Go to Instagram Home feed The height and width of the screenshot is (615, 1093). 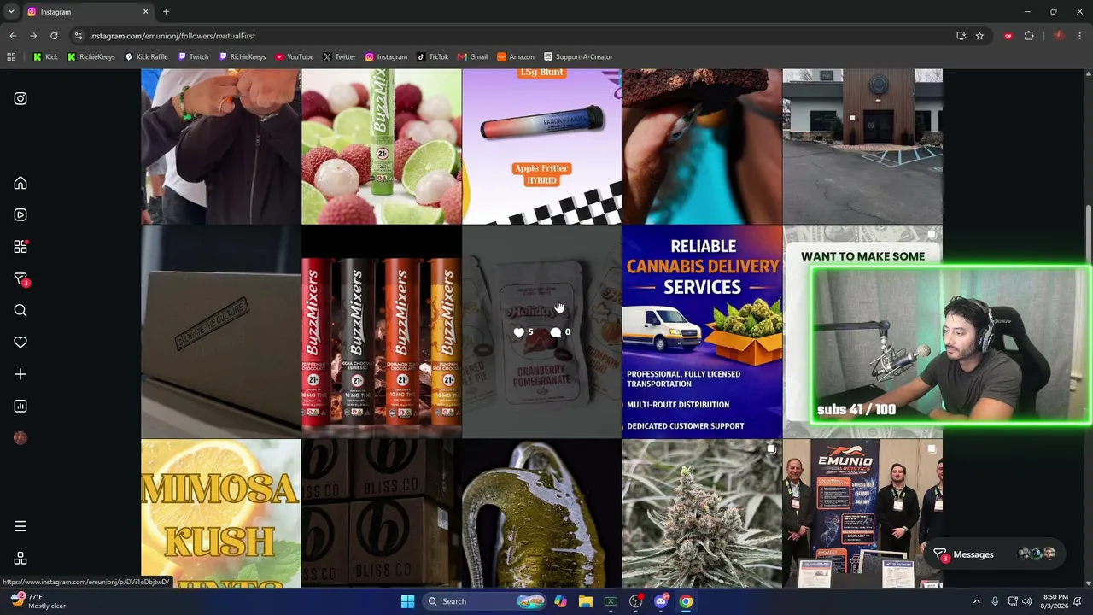[x=20, y=183]
